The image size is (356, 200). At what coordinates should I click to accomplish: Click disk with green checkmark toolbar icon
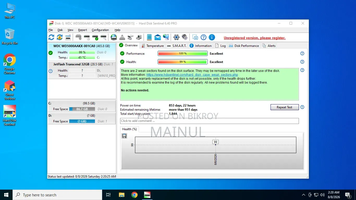point(95,37)
